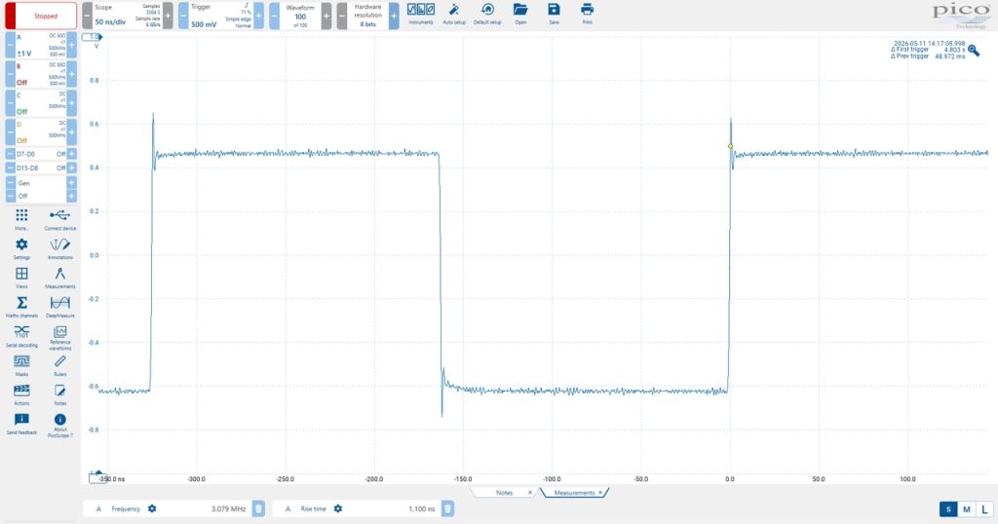Switch to the Measurements tab

(x=574, y=493)
